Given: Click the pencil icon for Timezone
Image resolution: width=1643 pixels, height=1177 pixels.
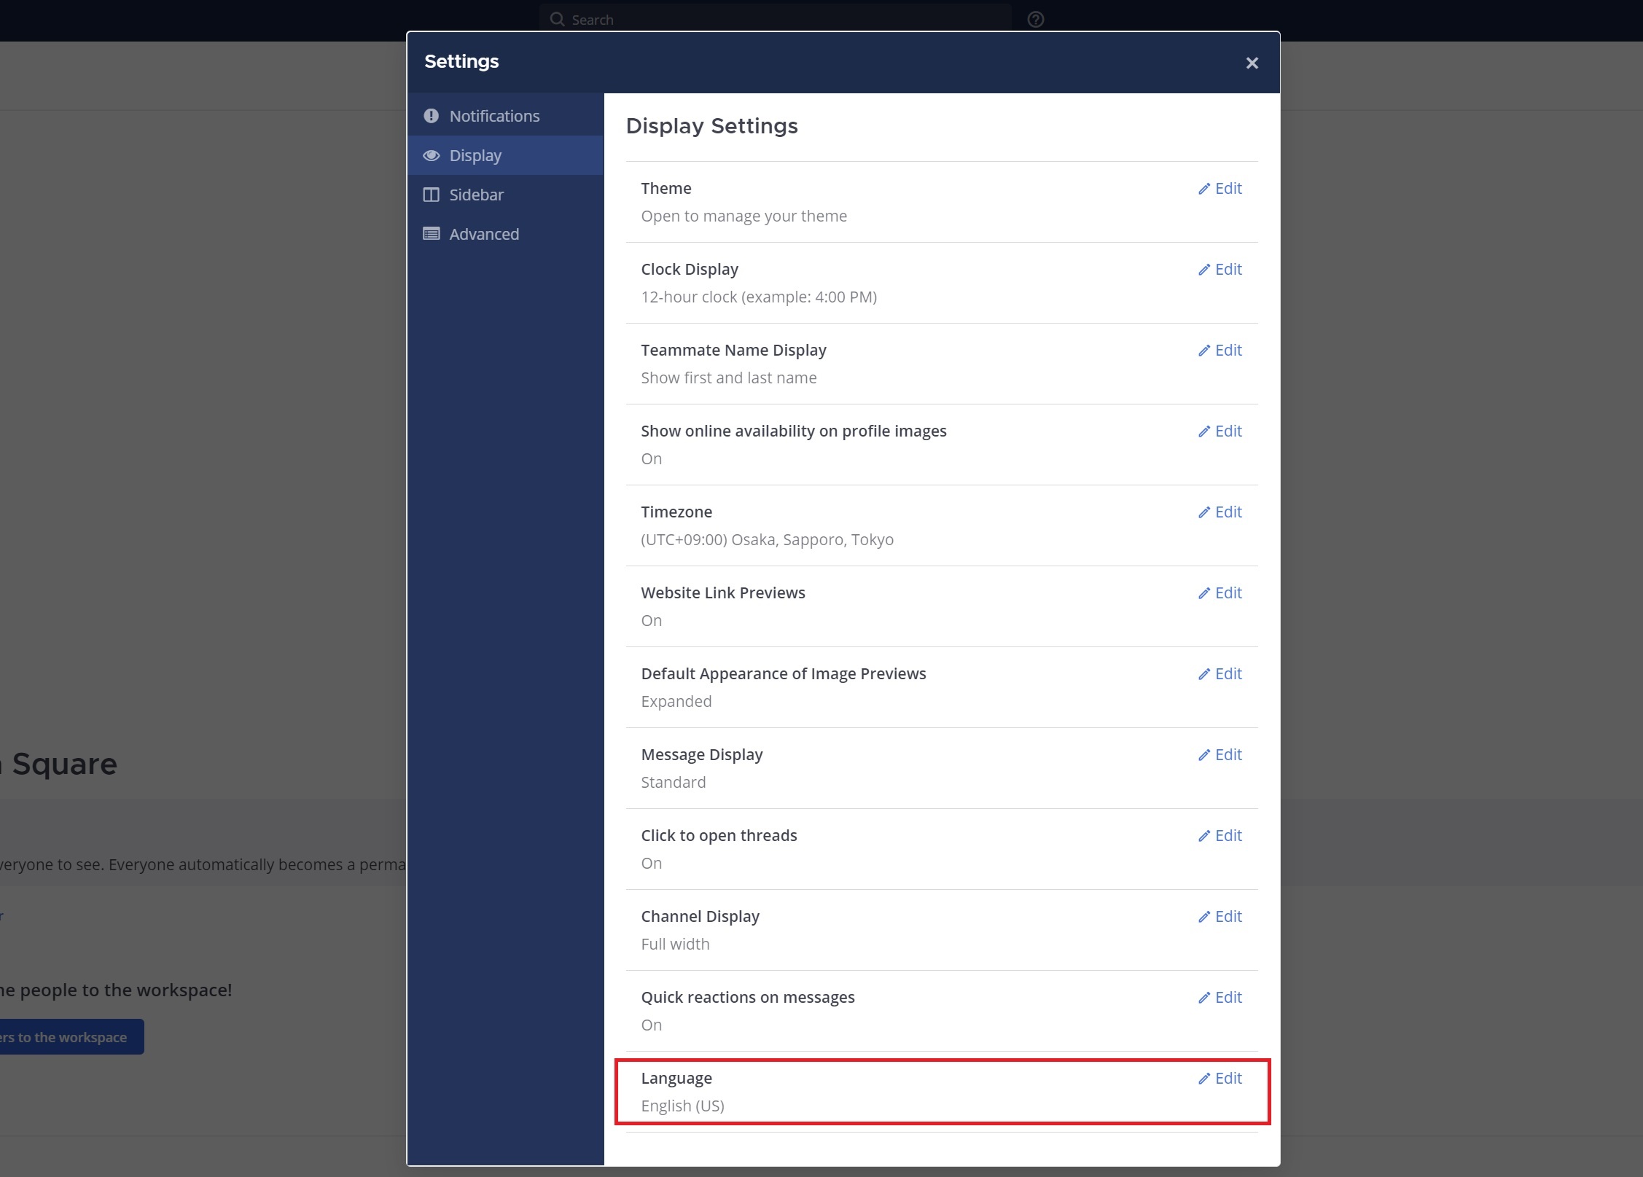Looking at the screenshot, I should tap(1203, 512).
